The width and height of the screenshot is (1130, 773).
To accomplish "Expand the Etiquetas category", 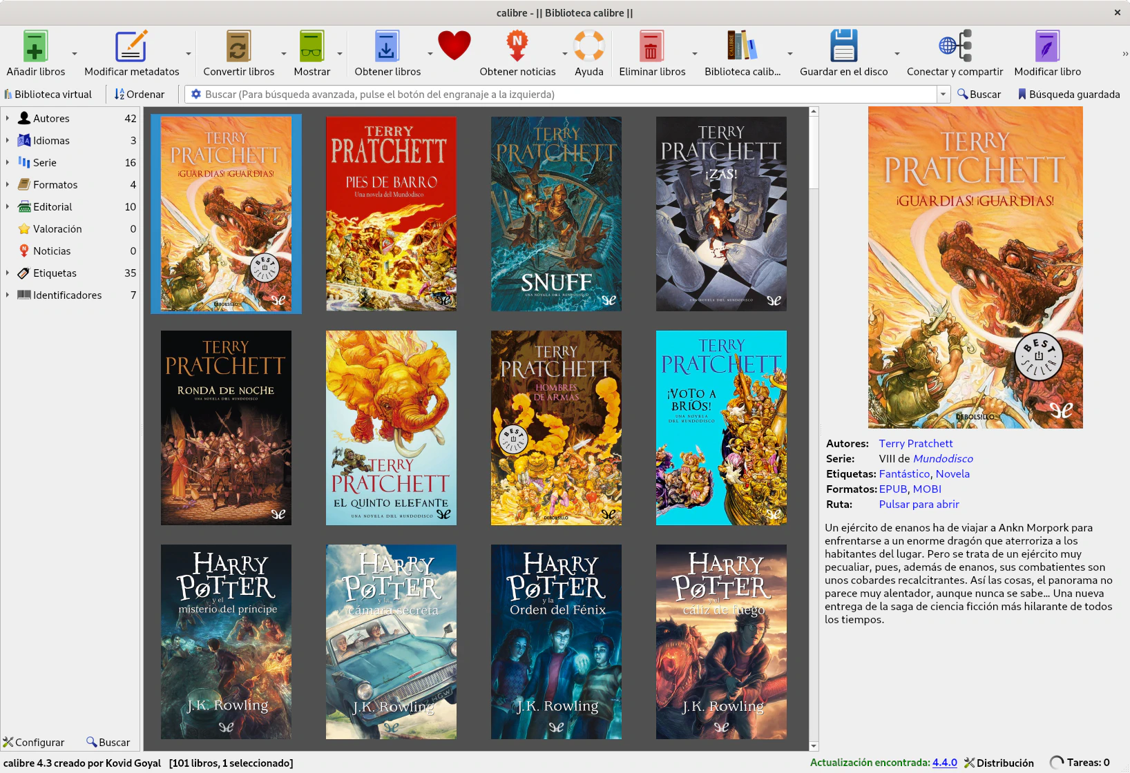I will click(8, 273).
